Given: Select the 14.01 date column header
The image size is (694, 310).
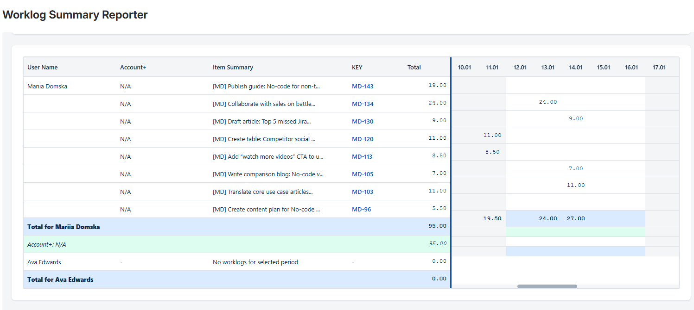Looking at the screenshot, I should 576,67.
